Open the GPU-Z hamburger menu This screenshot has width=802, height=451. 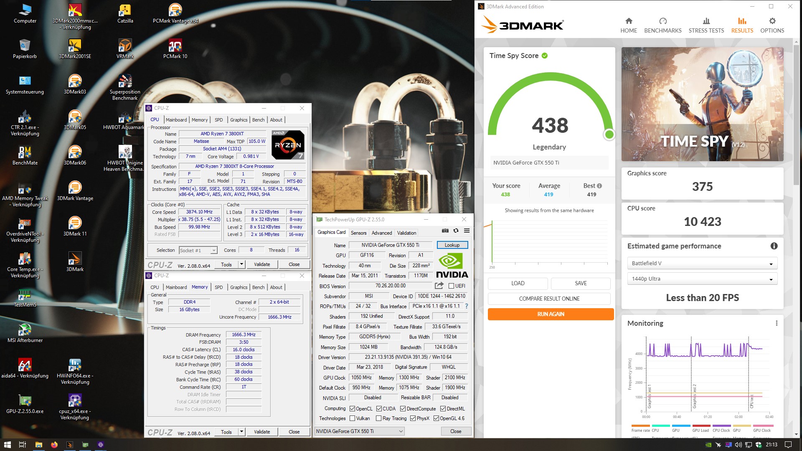(467, 231)
